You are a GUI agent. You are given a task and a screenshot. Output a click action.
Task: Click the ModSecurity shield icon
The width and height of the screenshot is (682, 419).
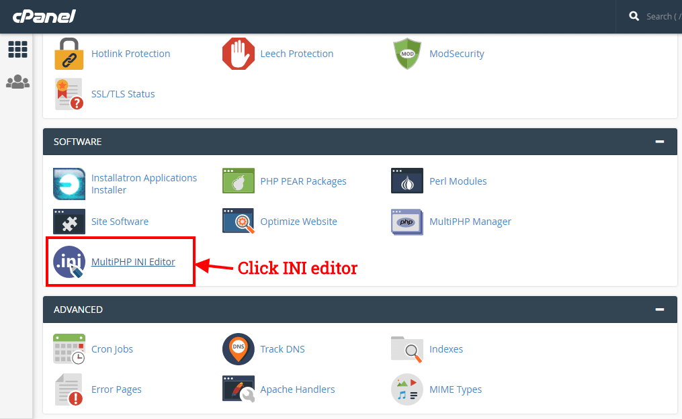click(x=407, y=54)
